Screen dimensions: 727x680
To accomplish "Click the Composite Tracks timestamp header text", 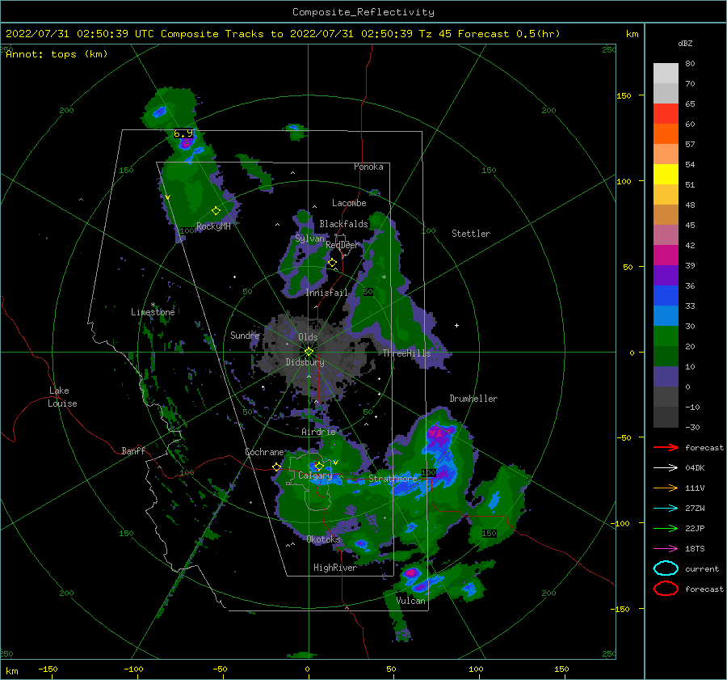I will click(283, 34).
